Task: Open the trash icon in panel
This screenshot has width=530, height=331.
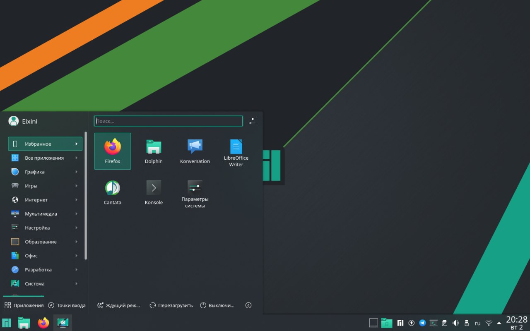Action: (387, 323)
